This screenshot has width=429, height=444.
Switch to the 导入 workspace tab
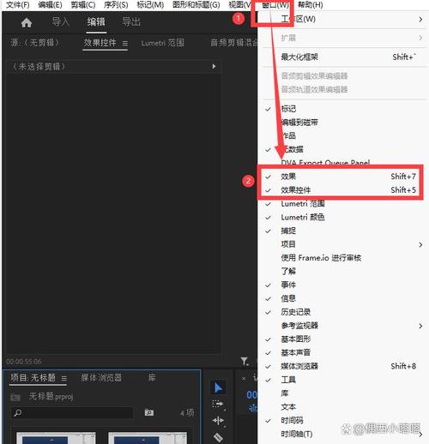[61, 21]
